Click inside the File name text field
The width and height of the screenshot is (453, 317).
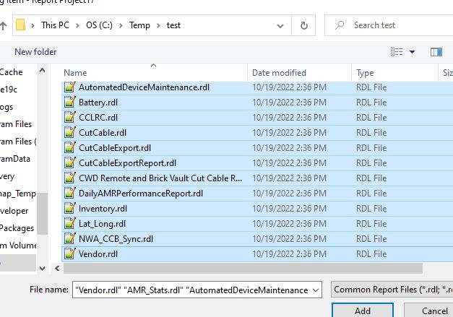point(192,290)
